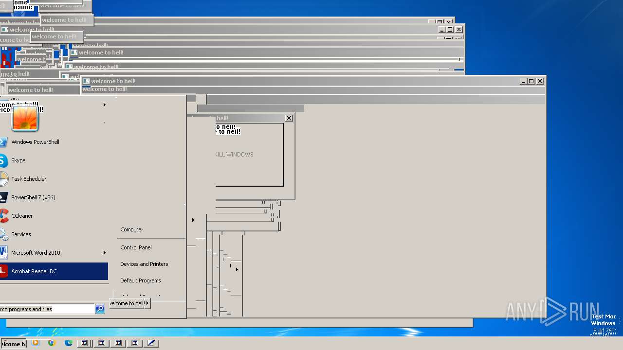Screen dimensions: 623x350
Task: Launch PowerShell 7 (x86) entry
Action: click(x=54, y=197)
